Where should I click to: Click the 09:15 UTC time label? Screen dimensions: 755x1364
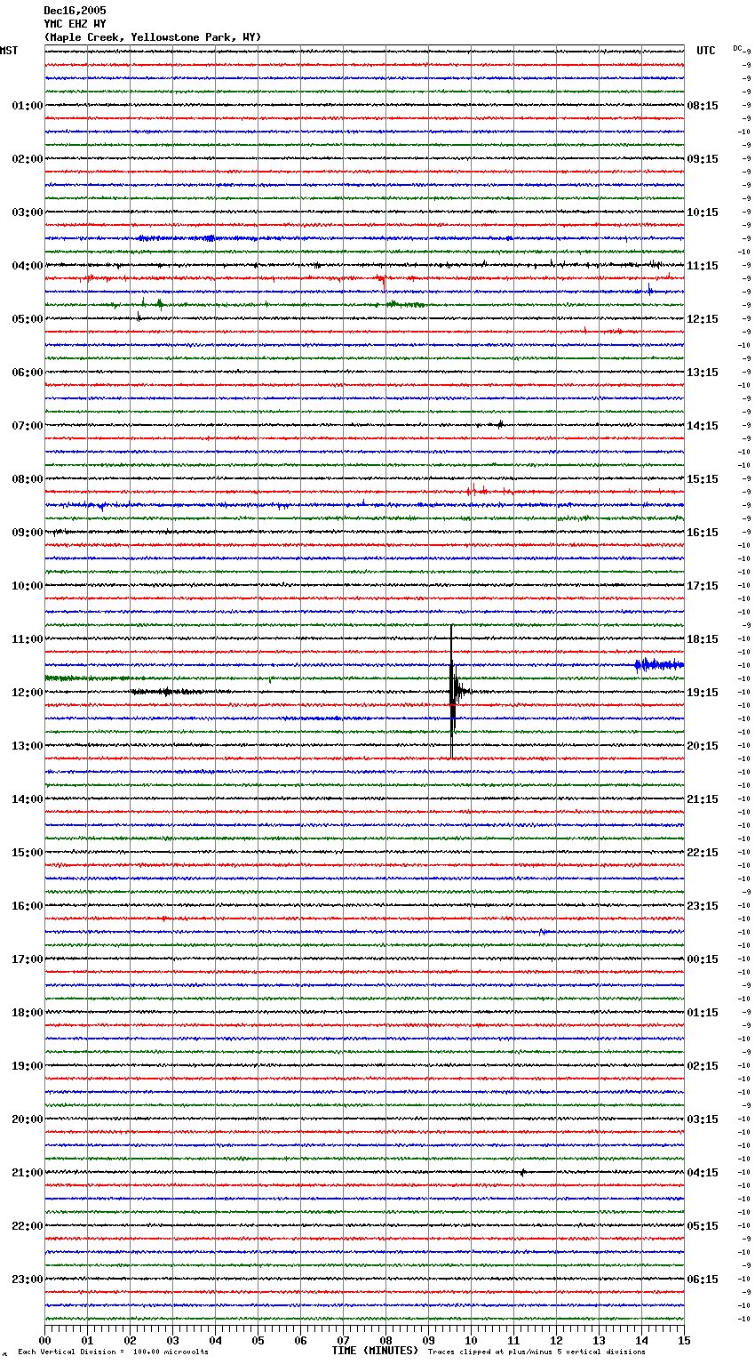[x=703, y=159]
